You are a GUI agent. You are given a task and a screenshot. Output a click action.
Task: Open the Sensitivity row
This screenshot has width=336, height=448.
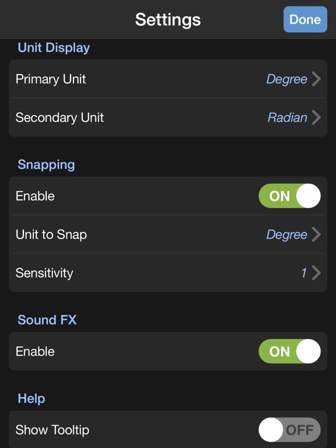pos(168,273)
